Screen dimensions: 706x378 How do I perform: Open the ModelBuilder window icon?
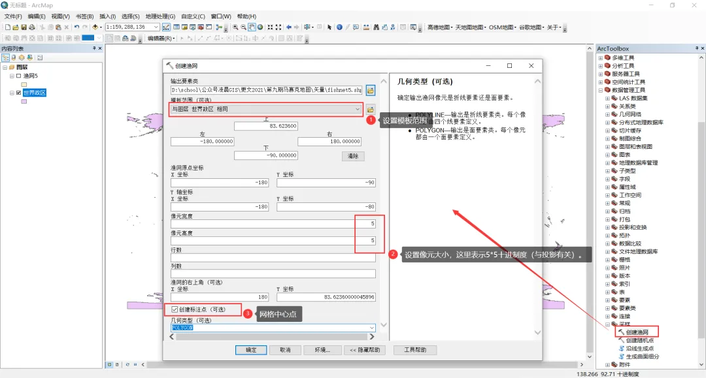pos(219,27)
